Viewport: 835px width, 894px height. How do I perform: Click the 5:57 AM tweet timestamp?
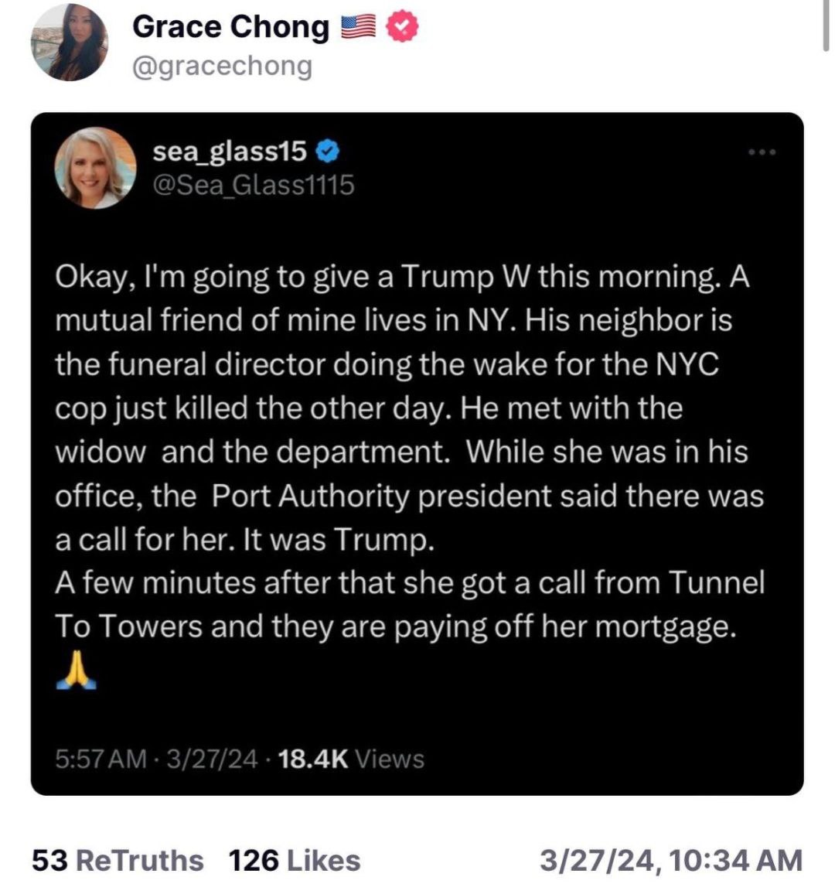coord(101,759)
